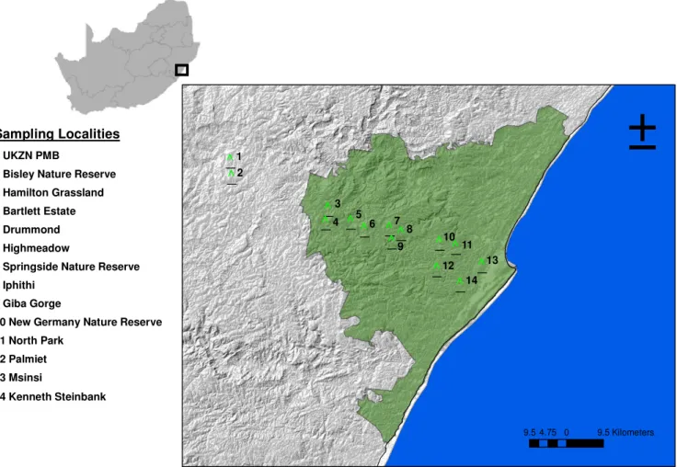Click the green marker for site 13
Image resolution: width=677 pixels, height=467 pixels.
pyautogui.click(x=482, y=262)
